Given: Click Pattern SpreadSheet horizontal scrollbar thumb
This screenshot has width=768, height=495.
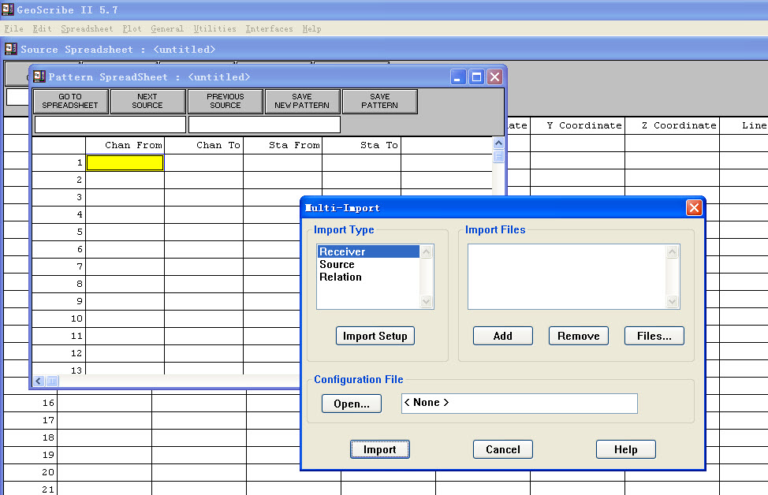Looking at the screenshot, I should tap(52, 381).
